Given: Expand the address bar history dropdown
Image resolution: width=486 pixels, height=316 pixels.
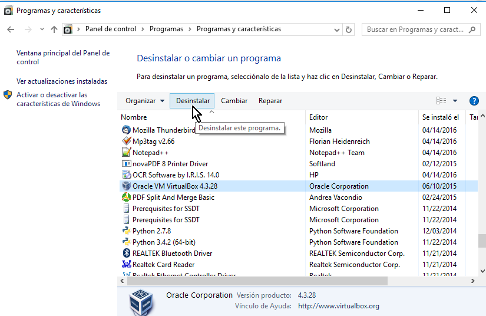Looking at the screenshot, I should click(x=336, y=29).
